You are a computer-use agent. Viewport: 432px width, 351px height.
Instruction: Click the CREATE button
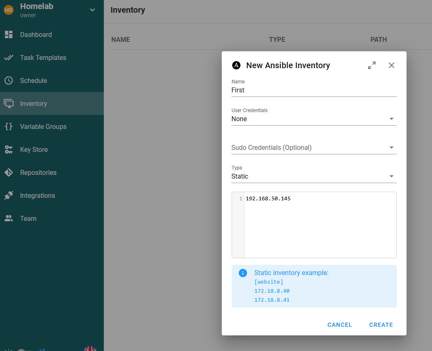[381, 325]
